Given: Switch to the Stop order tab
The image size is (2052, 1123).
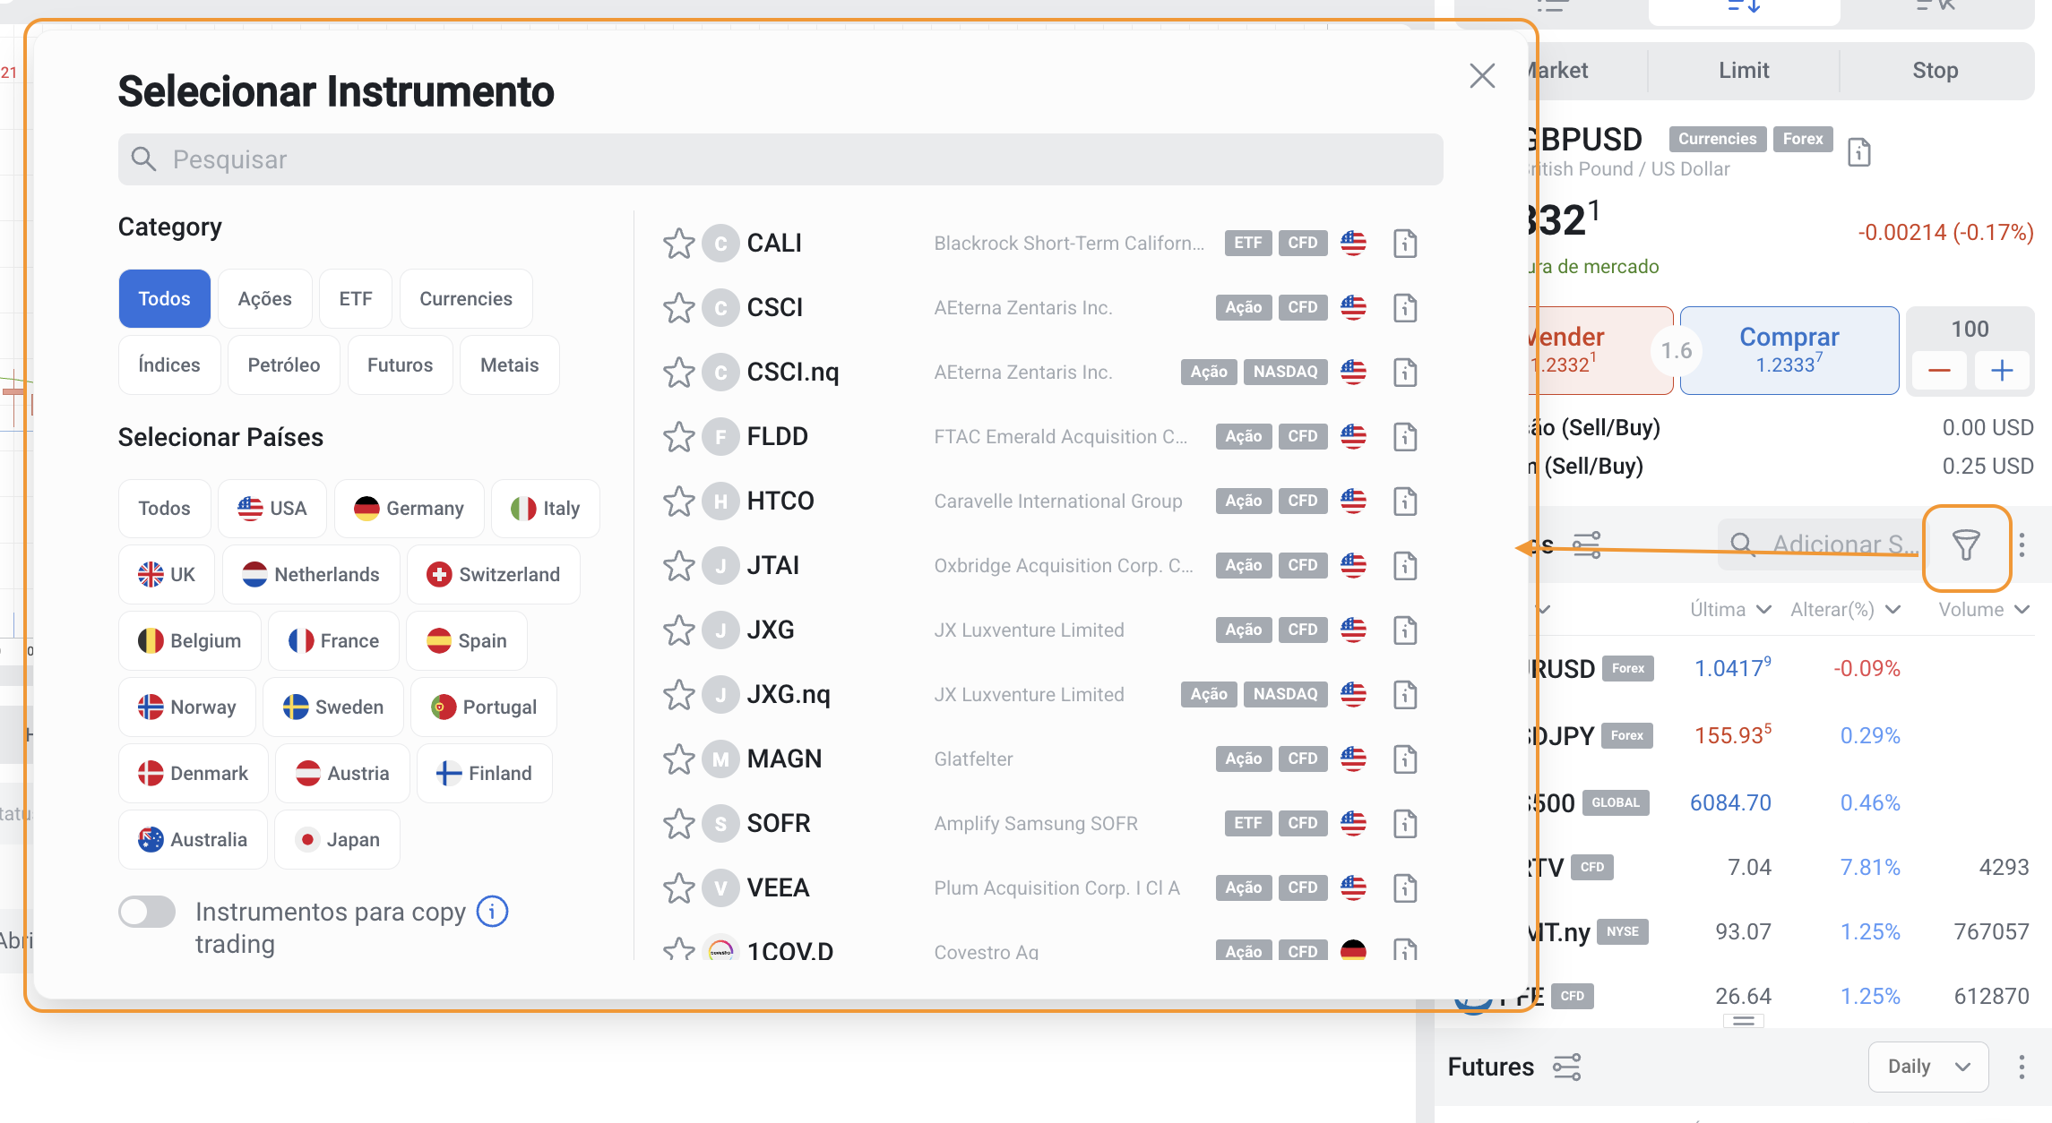Looking at the screenshot, I should point(1935,71).
